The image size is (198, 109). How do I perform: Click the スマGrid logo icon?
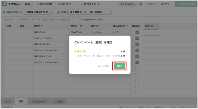(x=4, y=4)
